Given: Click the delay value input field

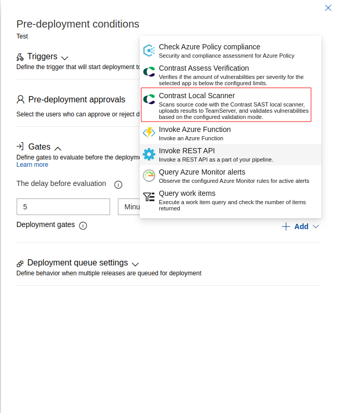Looking at the screenshot, I should (63, 207).
